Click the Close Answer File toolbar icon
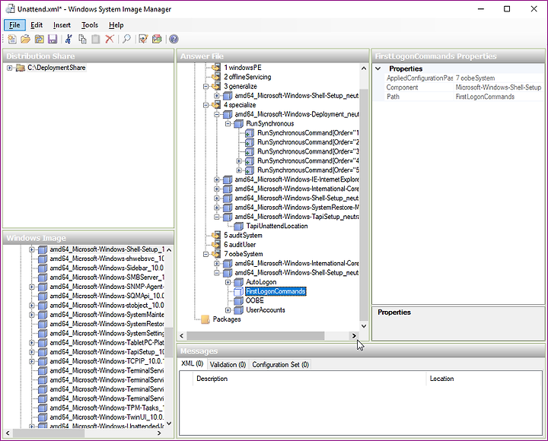This screenshot has width=548, height=441. tap(39, 39)
